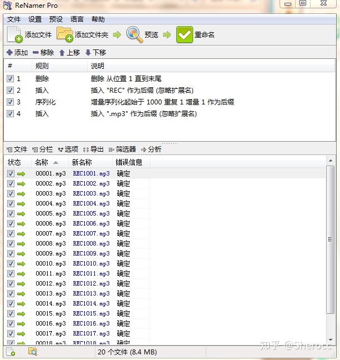Uncheck the file 00012.mp3
Screen dimensions: 340x360
click(11, 283)
